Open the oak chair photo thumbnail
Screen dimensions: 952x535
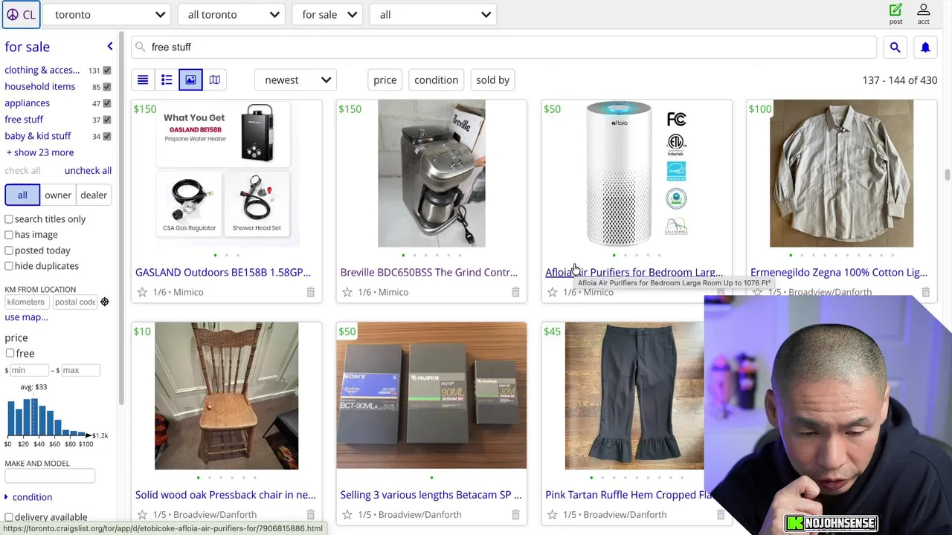click(226, 395)
